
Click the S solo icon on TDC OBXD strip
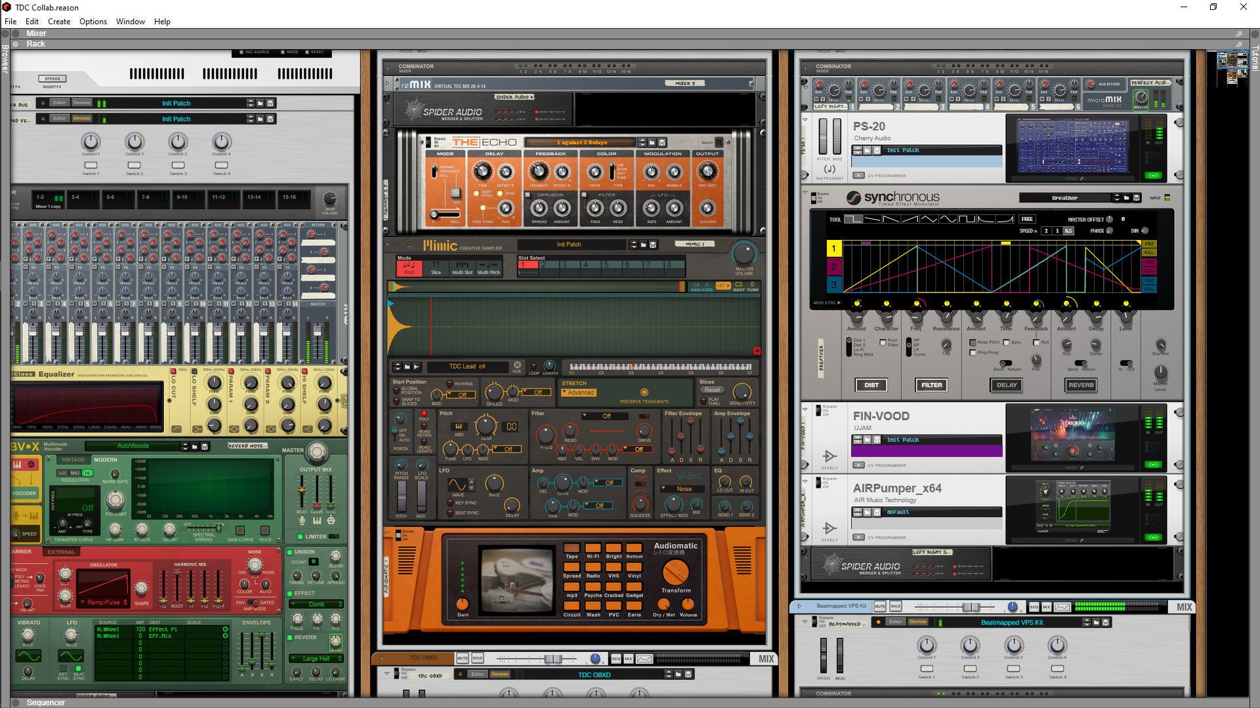[x=477, y=658]
